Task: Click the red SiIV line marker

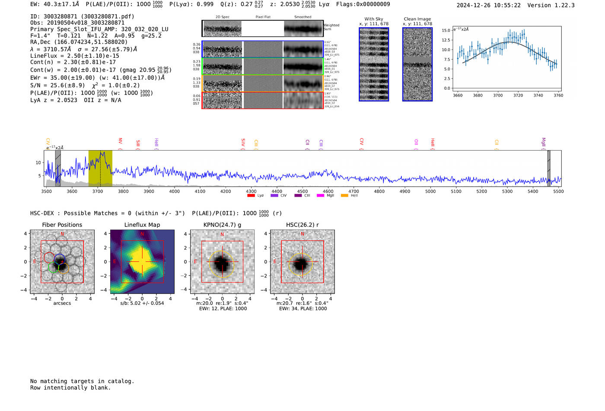Action: 243,144
